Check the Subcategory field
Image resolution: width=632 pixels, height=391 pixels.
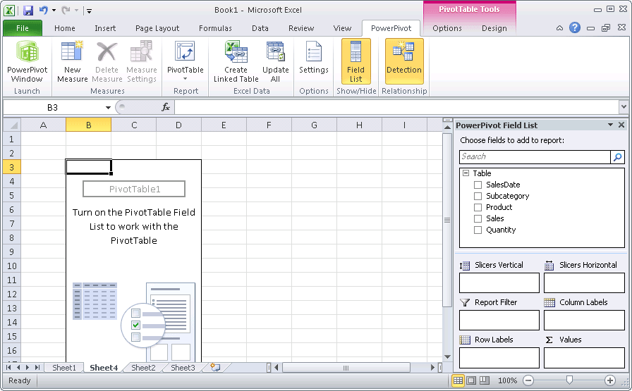[478, 196]
